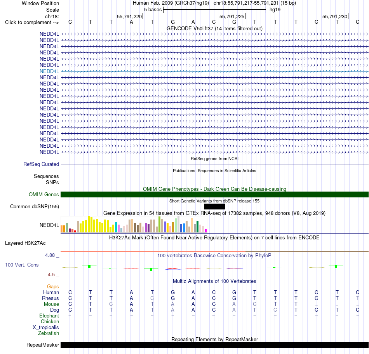Click the bright red bar in GTEx chart

pyautogui.click(x=75, y=231)
